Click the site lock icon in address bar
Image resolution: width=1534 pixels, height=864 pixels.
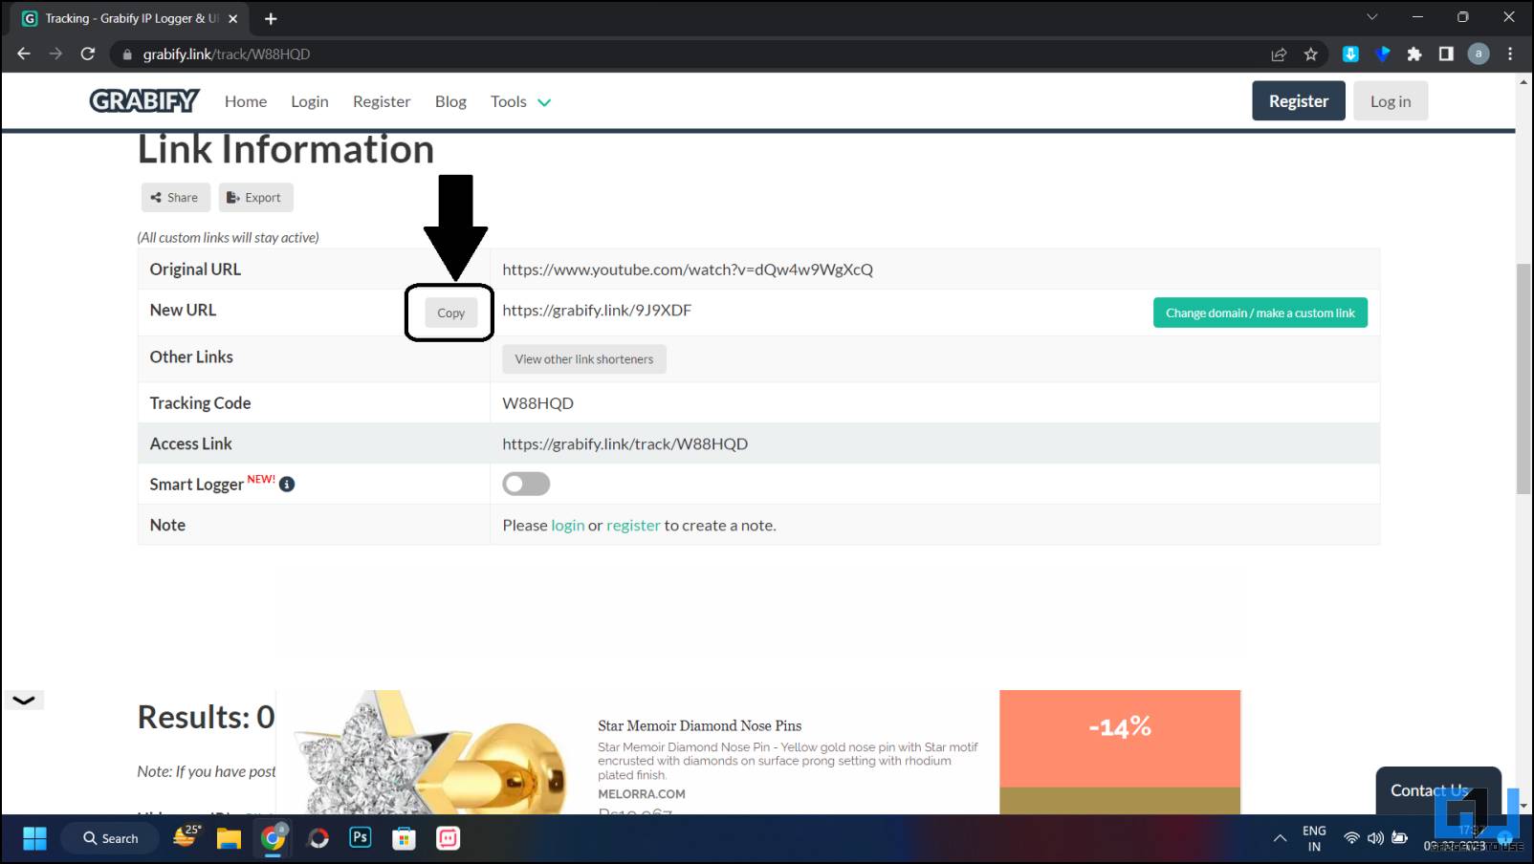click(x=126, y=54)
